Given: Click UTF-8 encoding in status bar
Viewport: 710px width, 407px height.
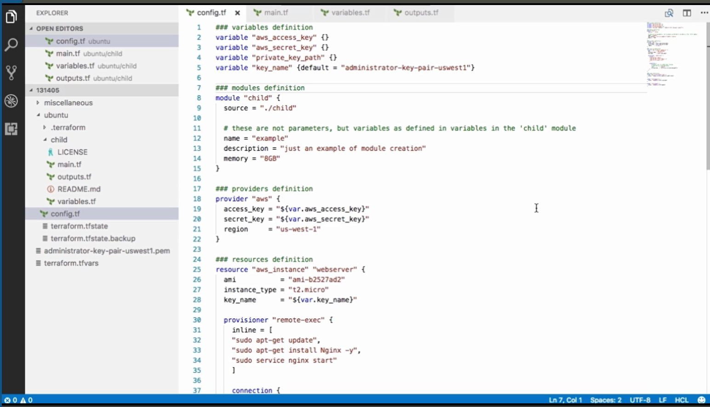Looking at the screenshot, I should tap(640, 400).
